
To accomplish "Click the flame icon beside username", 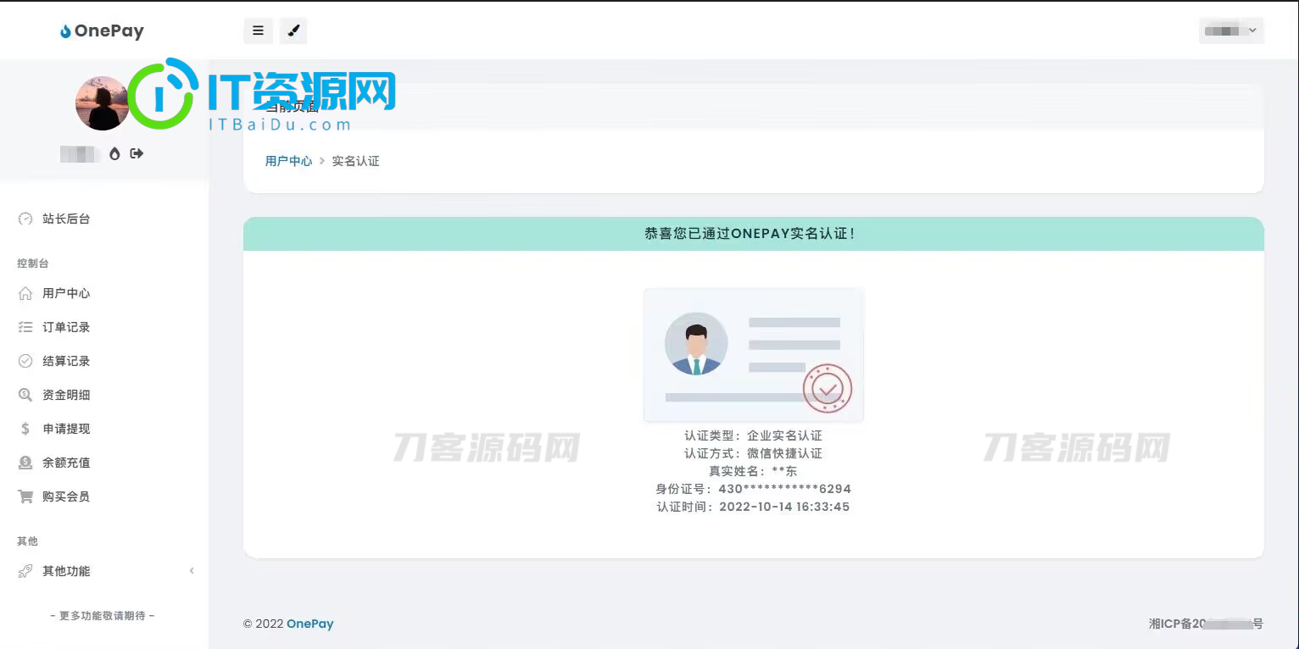I will (115, 153).
